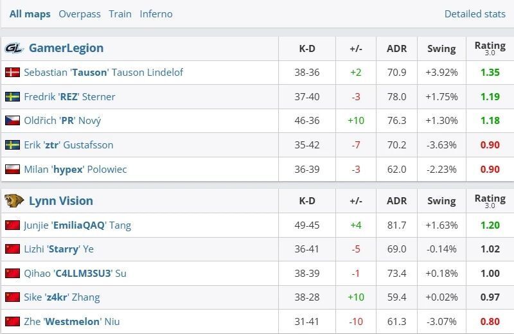
Task: Sort Lynn Vision table by Swing header
Action: click(441, 201)
